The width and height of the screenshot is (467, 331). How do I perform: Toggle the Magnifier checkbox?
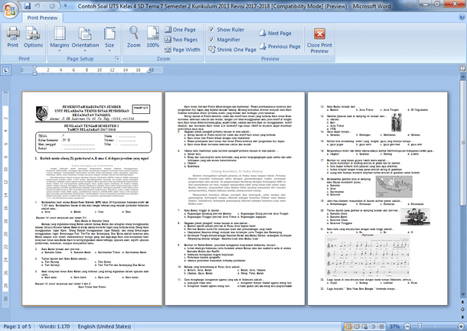(x=211, y=39)
